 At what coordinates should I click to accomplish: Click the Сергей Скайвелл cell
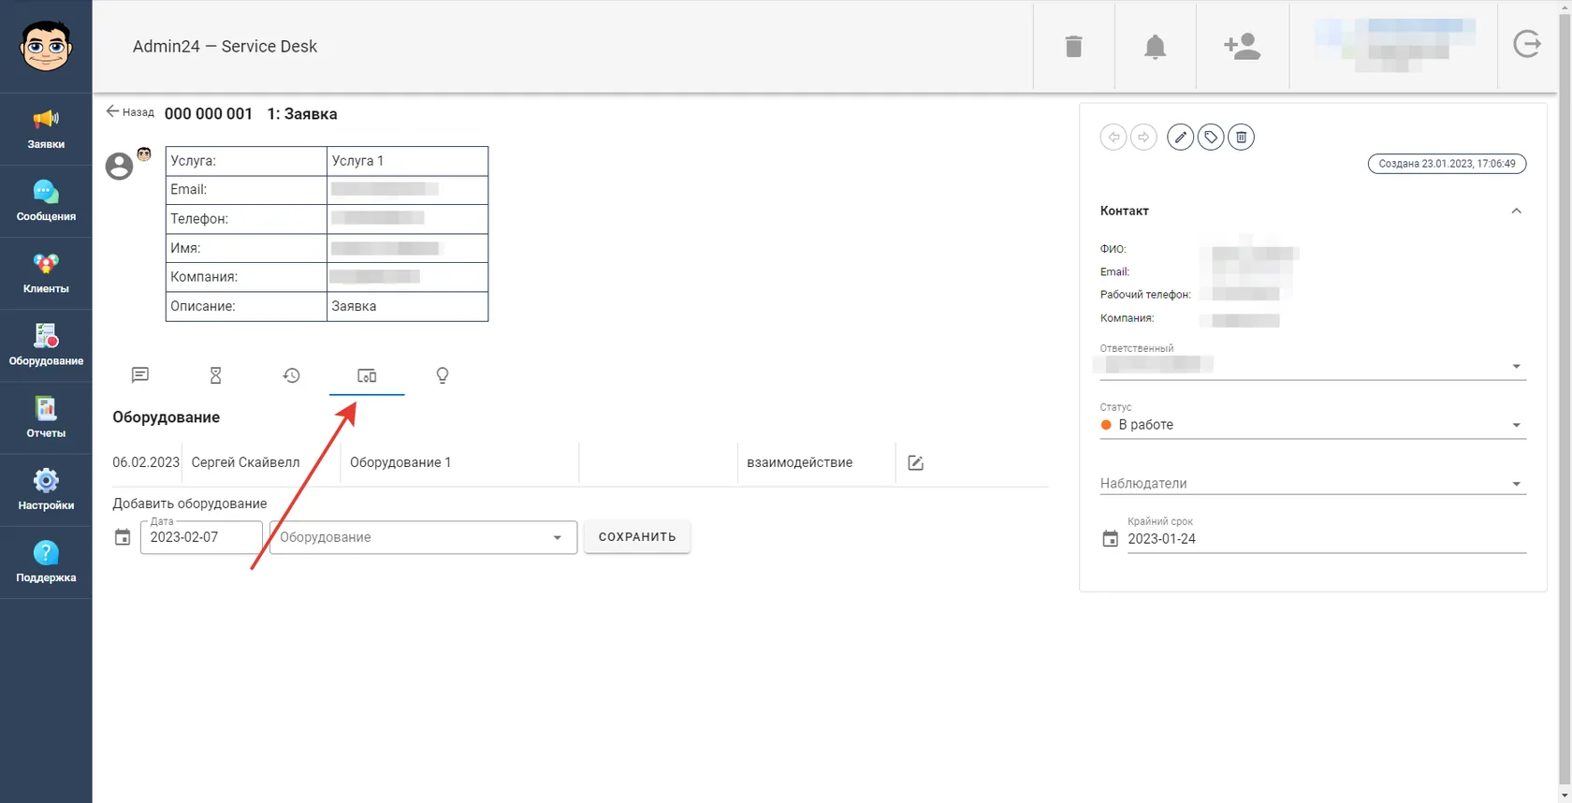(261, 462)
